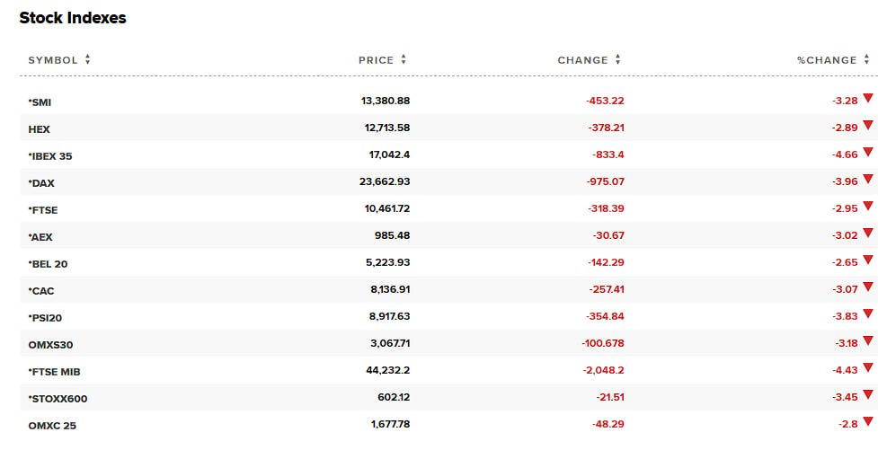Open the OMXC 25 index link
The height and width of the screenshot is (450, 878).
tap(52, 426)
